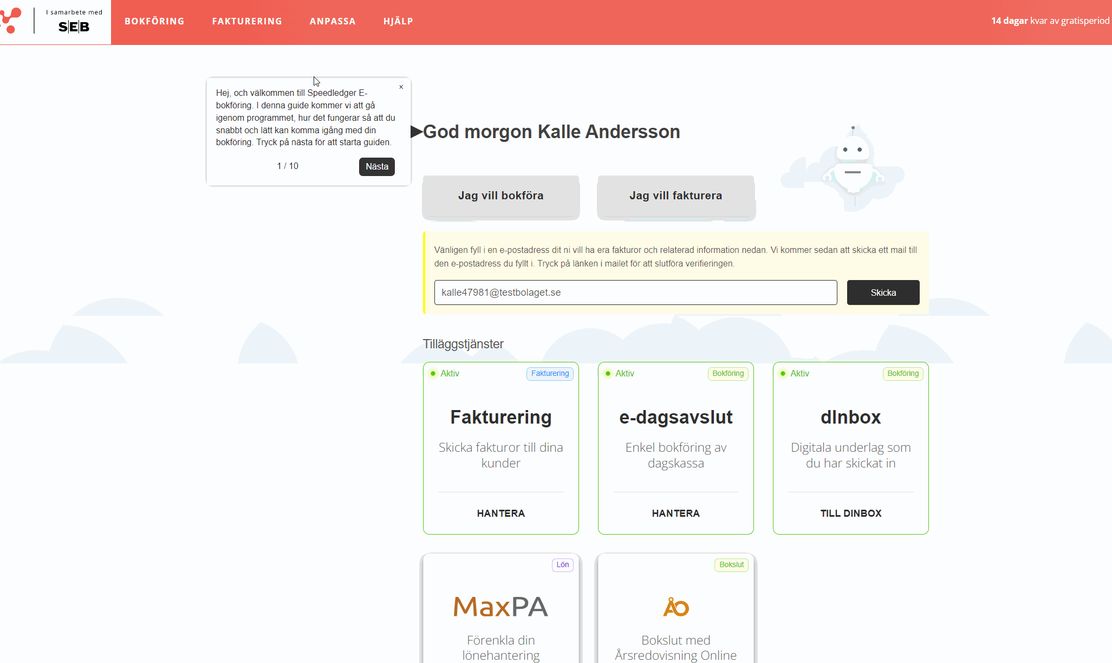This screenshot has height=663, width=1112.
Task: Open the Anpassa menu
Action: (x=333, y=21)
